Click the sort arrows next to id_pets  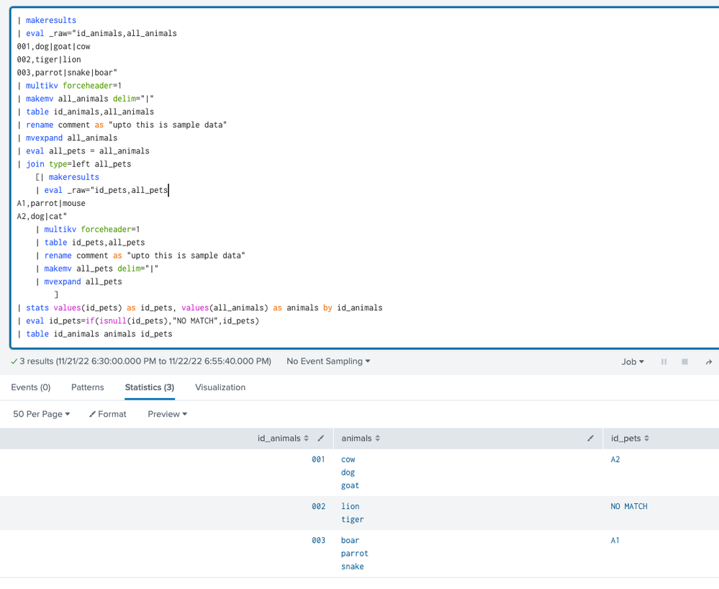click(x=646, y=439)
